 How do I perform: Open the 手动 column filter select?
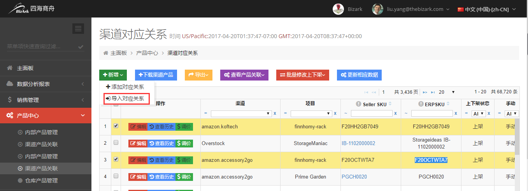(x=512, y=114)
